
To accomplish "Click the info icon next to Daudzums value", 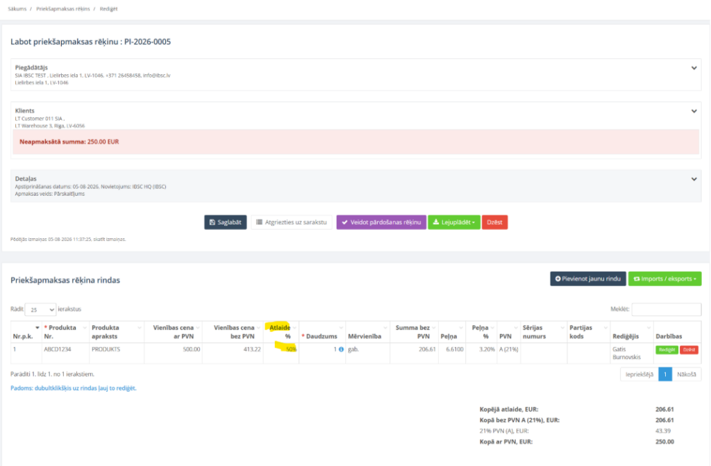I will click(x=341, y=349).
